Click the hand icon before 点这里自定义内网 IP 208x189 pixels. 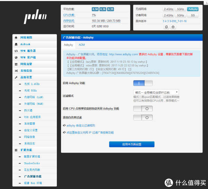point(64,132)
